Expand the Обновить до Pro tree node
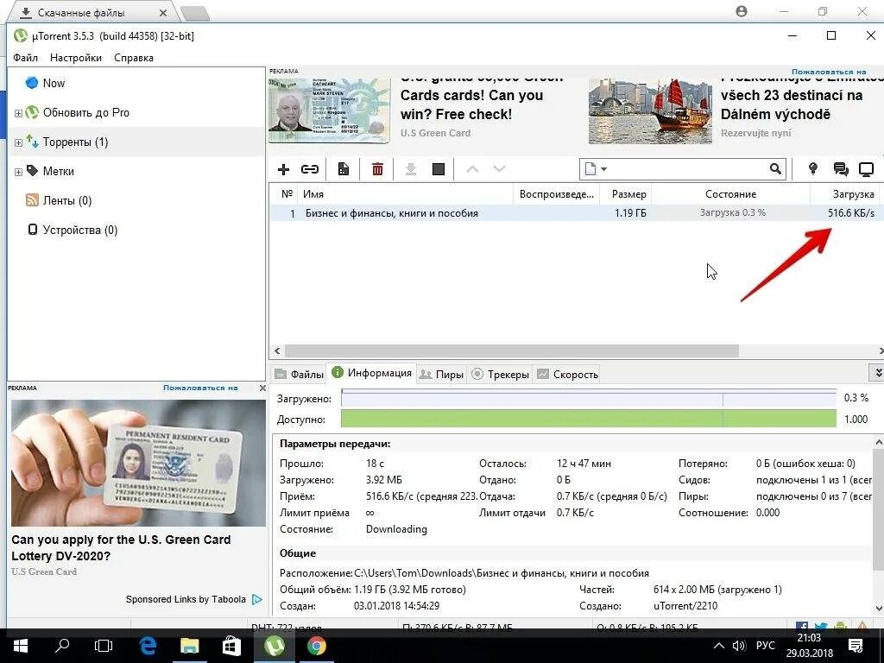 [19, 113]
